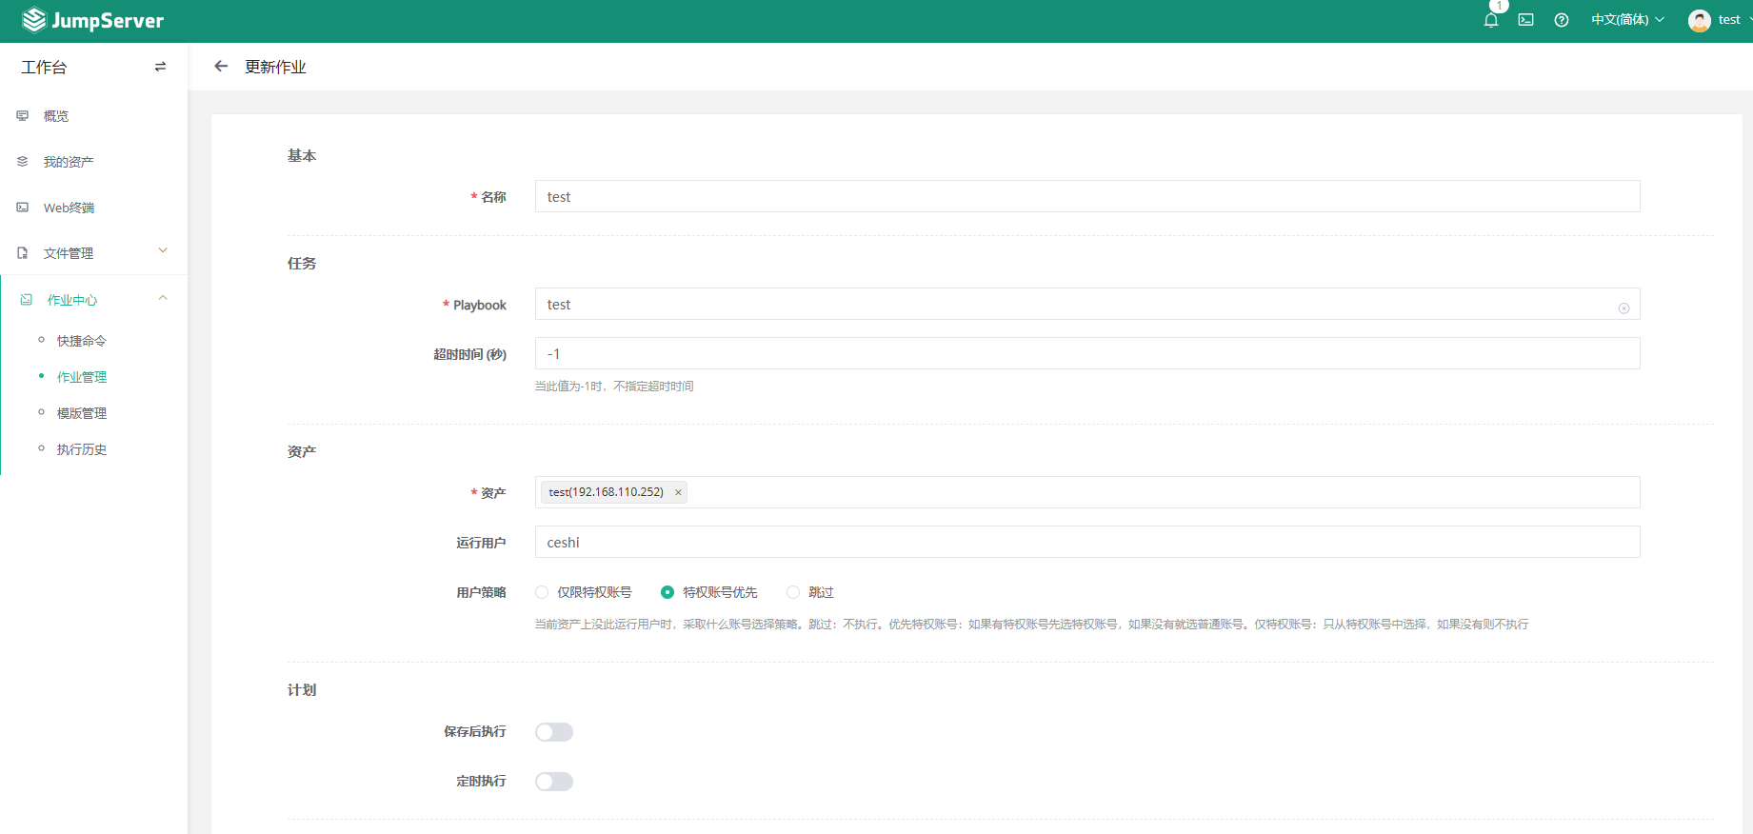Click the help question mark icon
Viewport: 1753px width, 834px height.
[x=1562, y=20]
